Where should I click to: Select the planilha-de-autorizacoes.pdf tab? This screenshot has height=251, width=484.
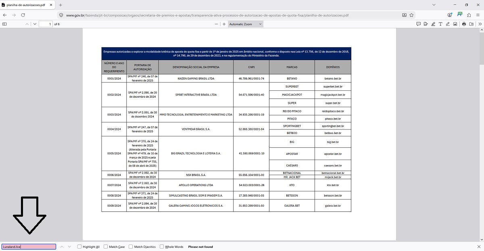[x=27, y=5]
